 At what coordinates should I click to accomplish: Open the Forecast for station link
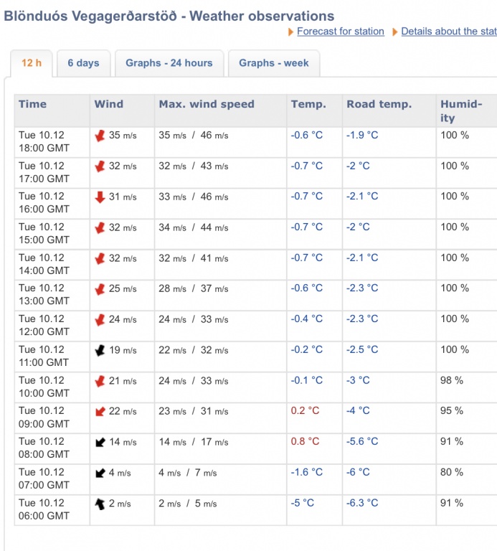click(340, 32)
